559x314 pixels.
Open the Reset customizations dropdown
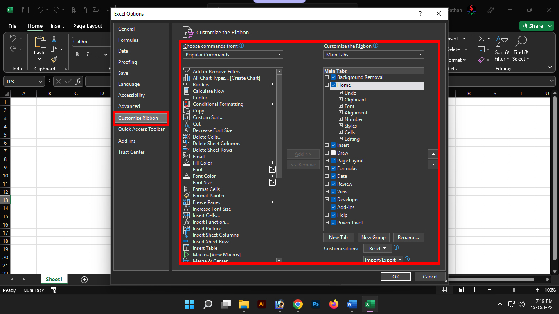[378, 248]
